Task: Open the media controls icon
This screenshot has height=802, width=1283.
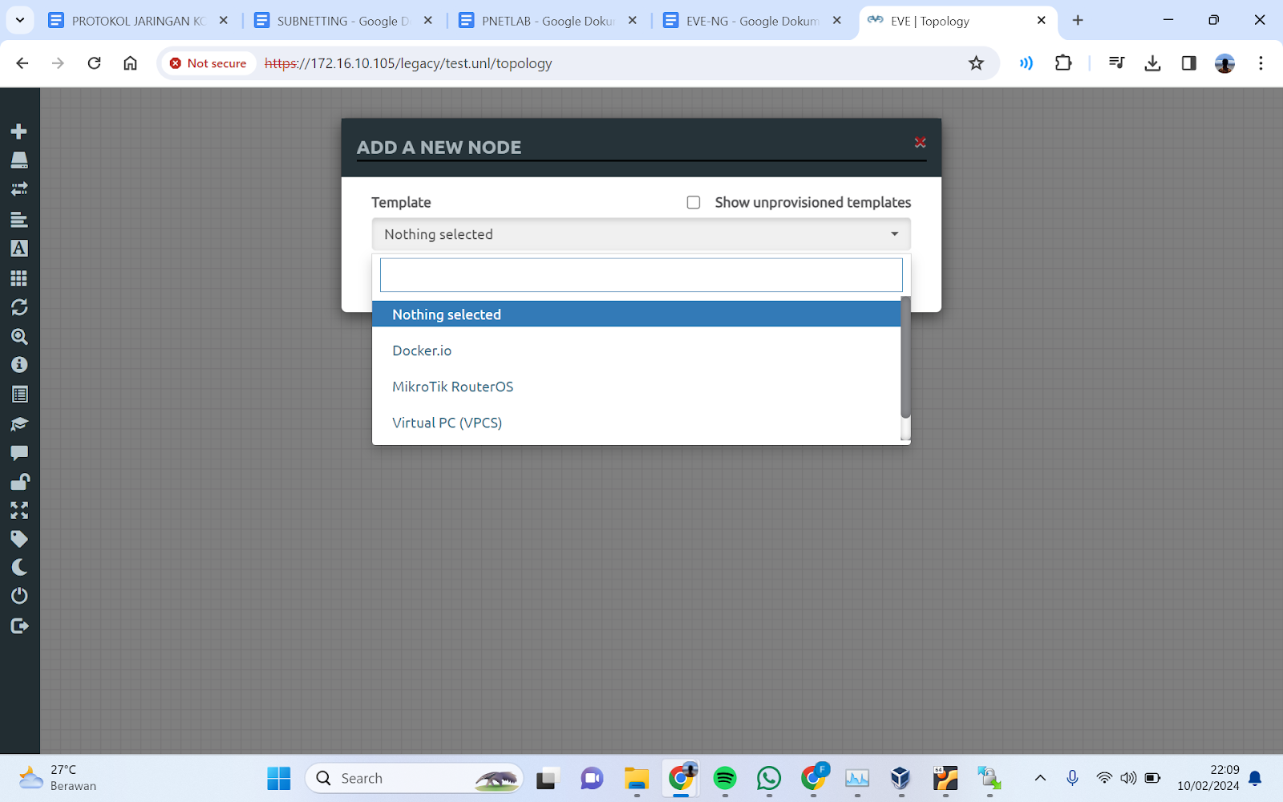Action: click(x=1116, y=63)
